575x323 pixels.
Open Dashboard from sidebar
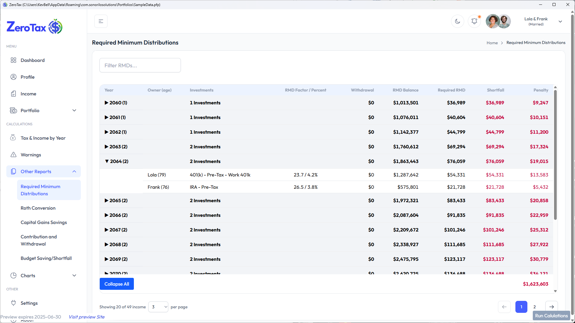pyautogui.click(x=33, y=60)
